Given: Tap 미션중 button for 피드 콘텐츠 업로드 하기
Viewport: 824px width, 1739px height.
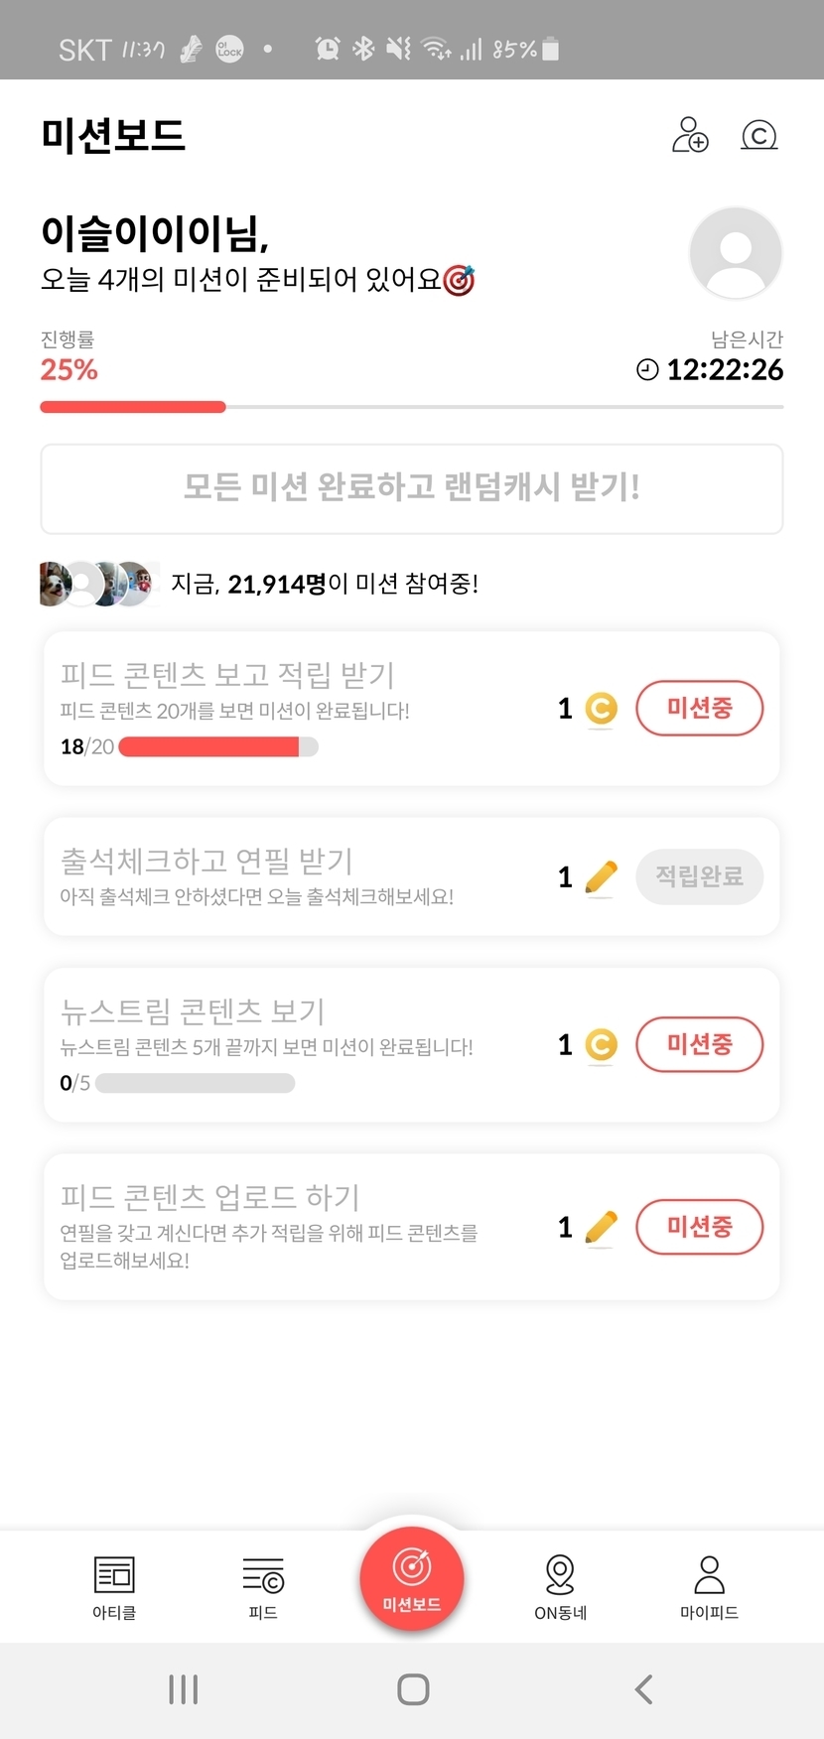Looking at the screenshot, I should pyautogui.click(x=699, y=1227).
